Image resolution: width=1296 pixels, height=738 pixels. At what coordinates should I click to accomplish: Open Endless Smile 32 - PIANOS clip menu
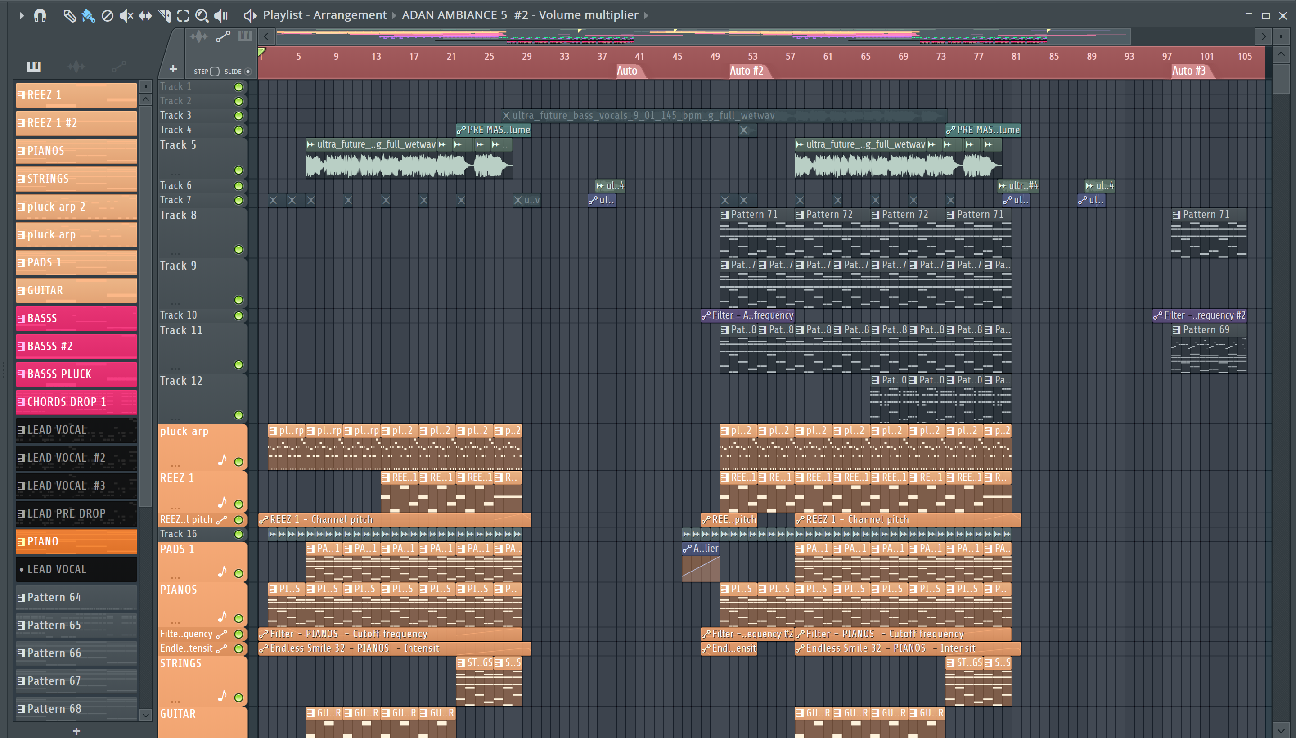[x=264, y=648]
